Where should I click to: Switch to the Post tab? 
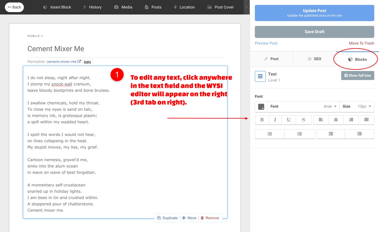[271, 59]
